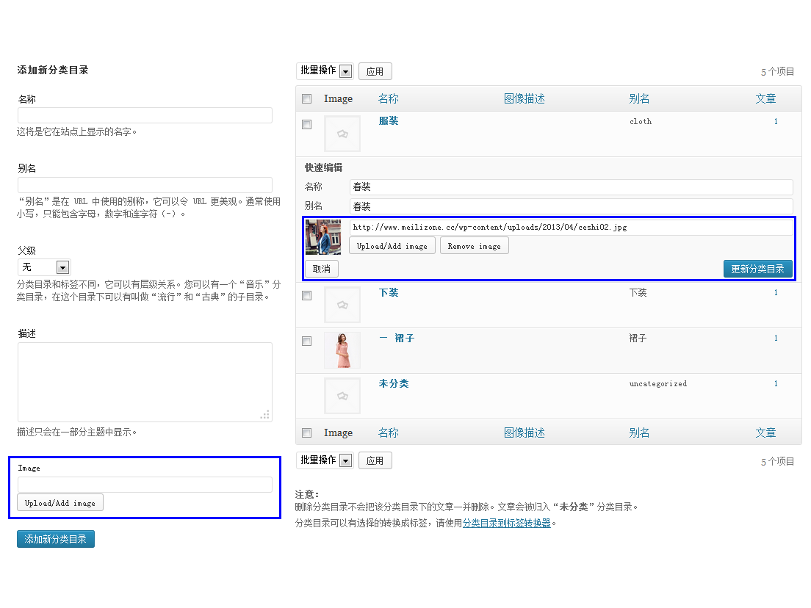This screenshot has width=811, height=608.
Task: Click the 添加新分类目录 submit button
Action: pos(56,539)
